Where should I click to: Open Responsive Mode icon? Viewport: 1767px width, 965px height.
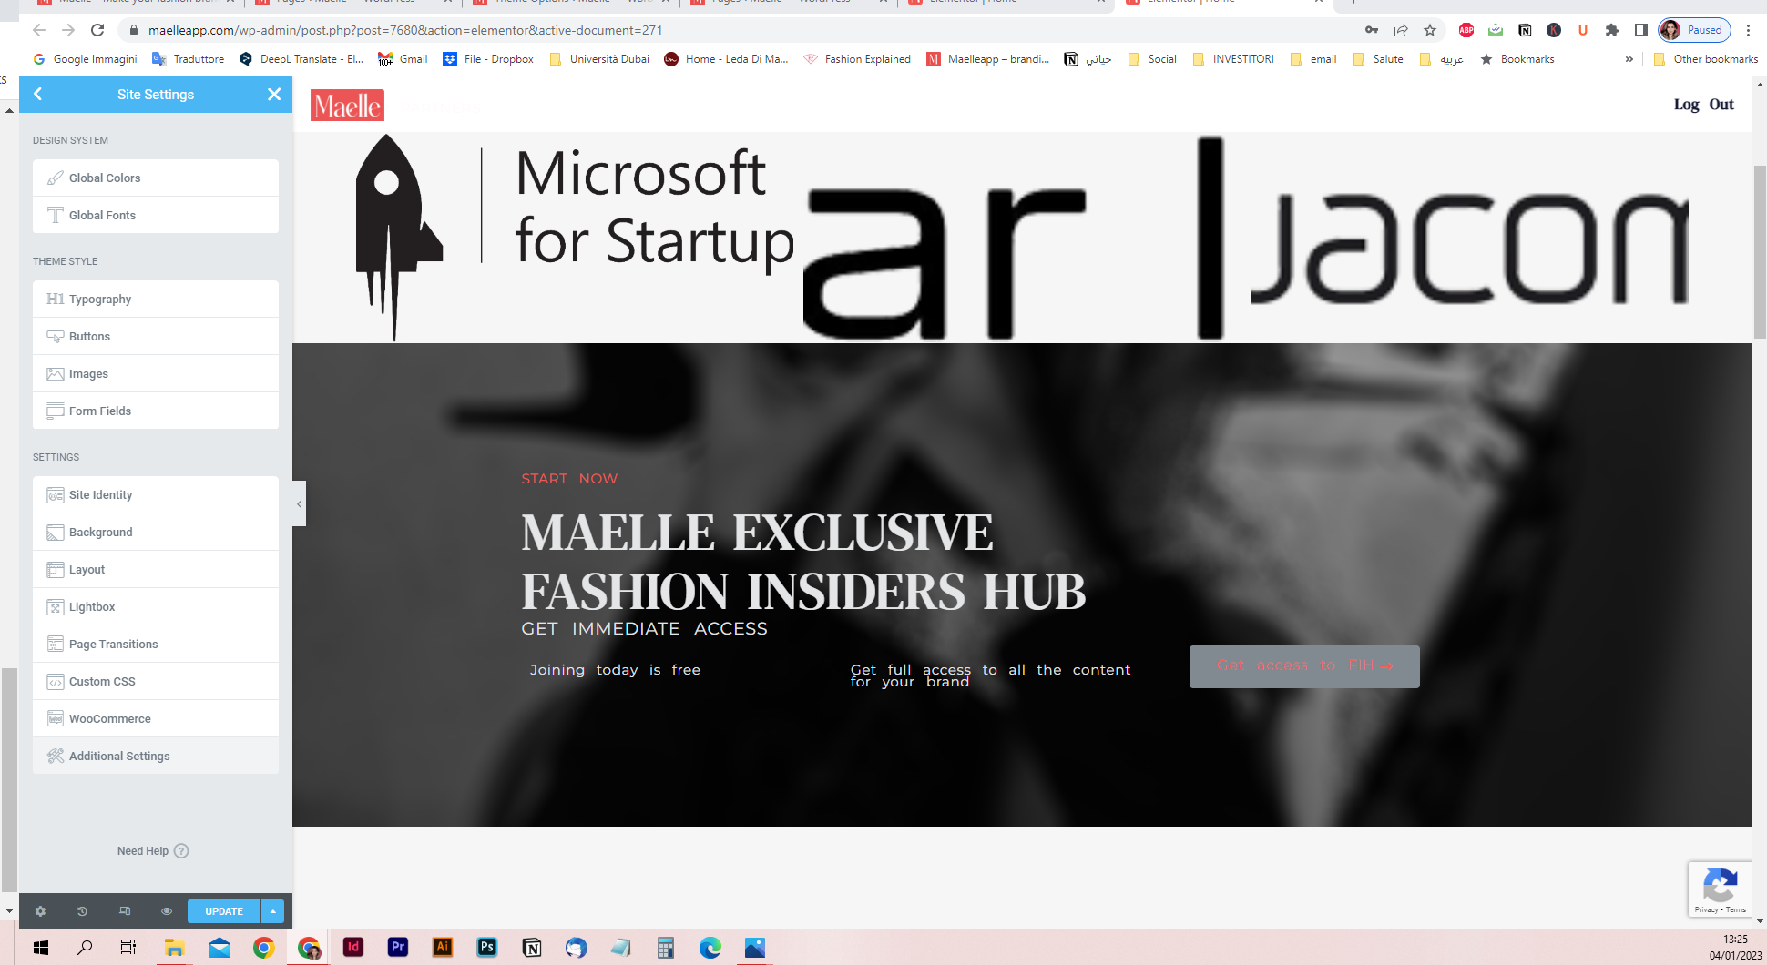(125, 911)
